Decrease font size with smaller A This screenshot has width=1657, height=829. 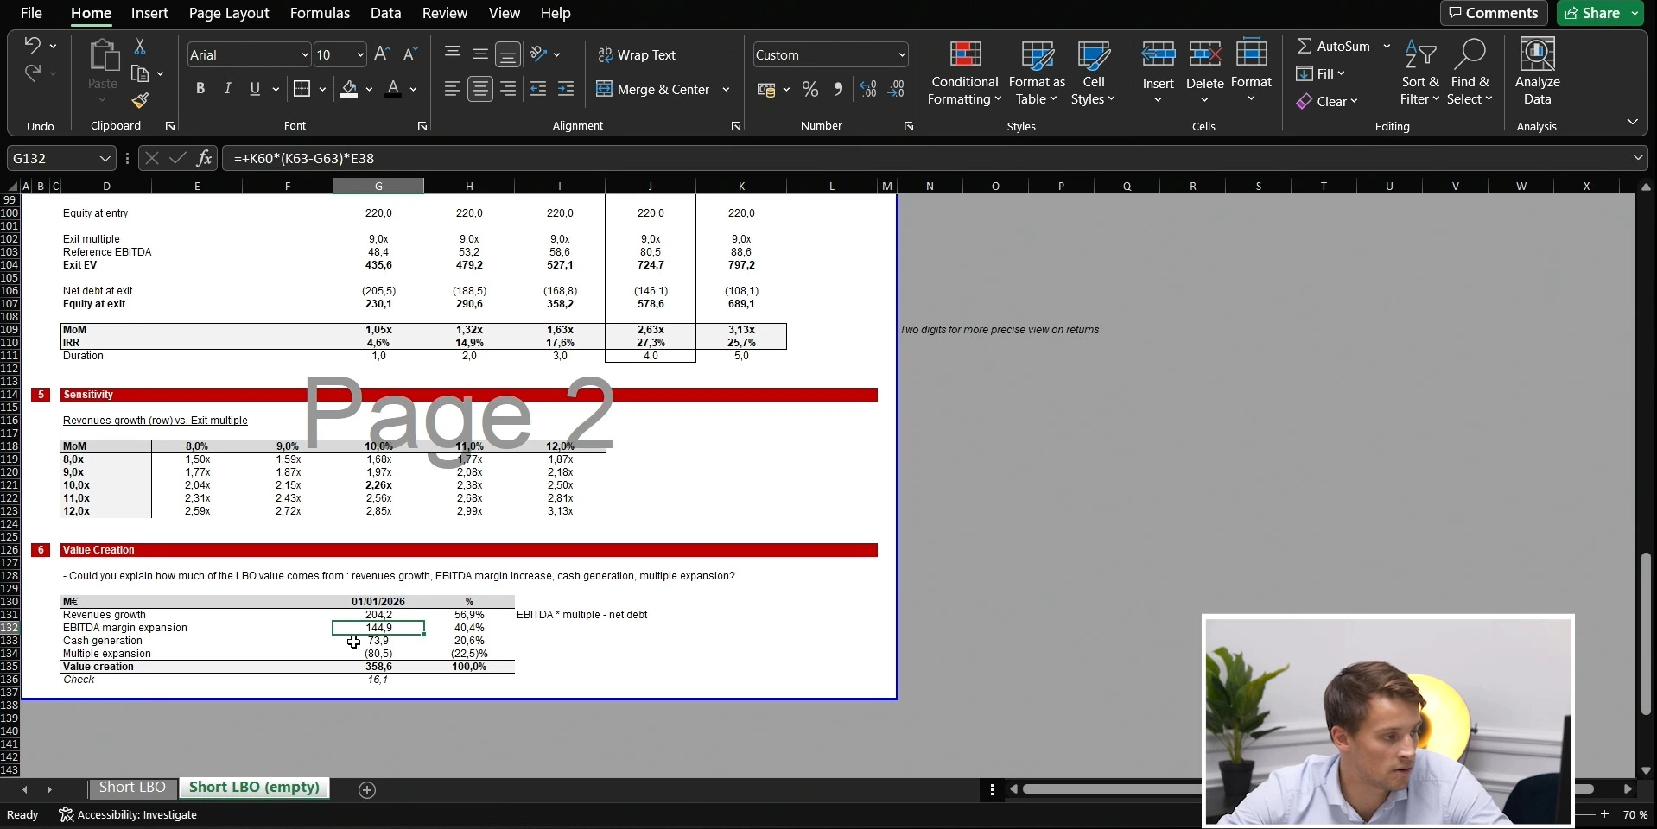click(410, 54)
